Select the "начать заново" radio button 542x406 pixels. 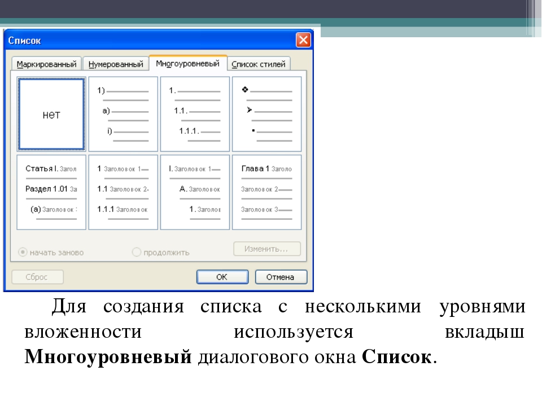23,252
